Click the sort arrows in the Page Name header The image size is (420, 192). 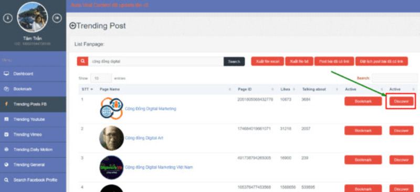pos(229,89)
